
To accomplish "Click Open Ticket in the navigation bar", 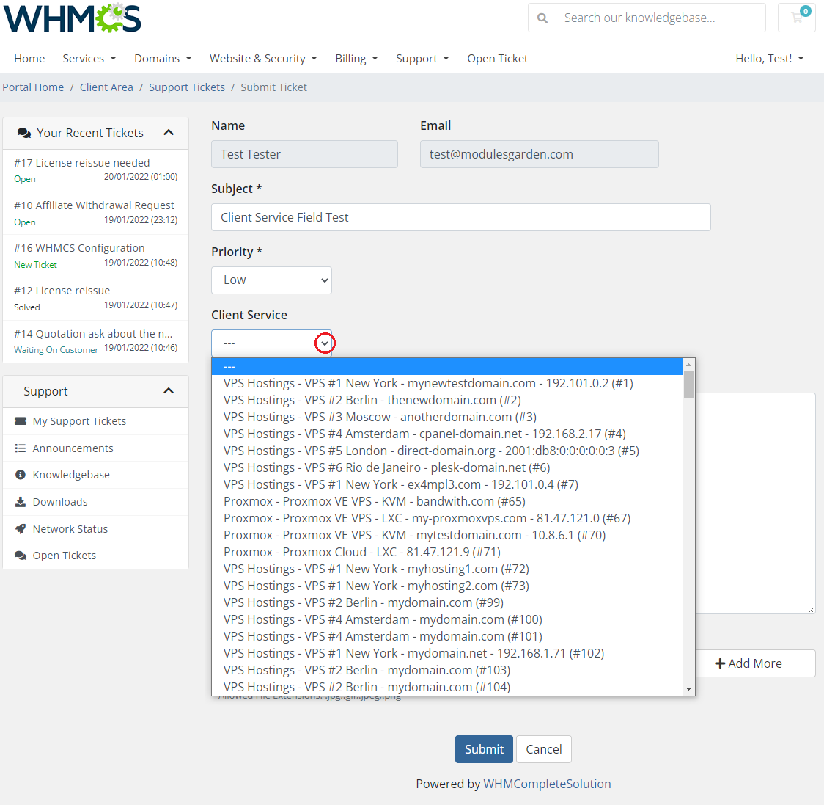I will pos(498,59).
